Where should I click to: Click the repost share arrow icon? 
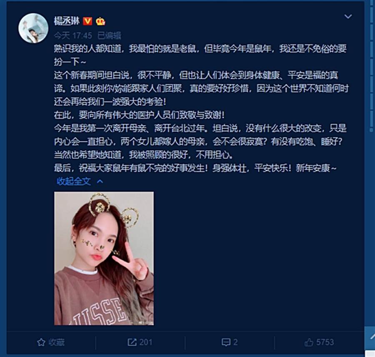point(132,342)
